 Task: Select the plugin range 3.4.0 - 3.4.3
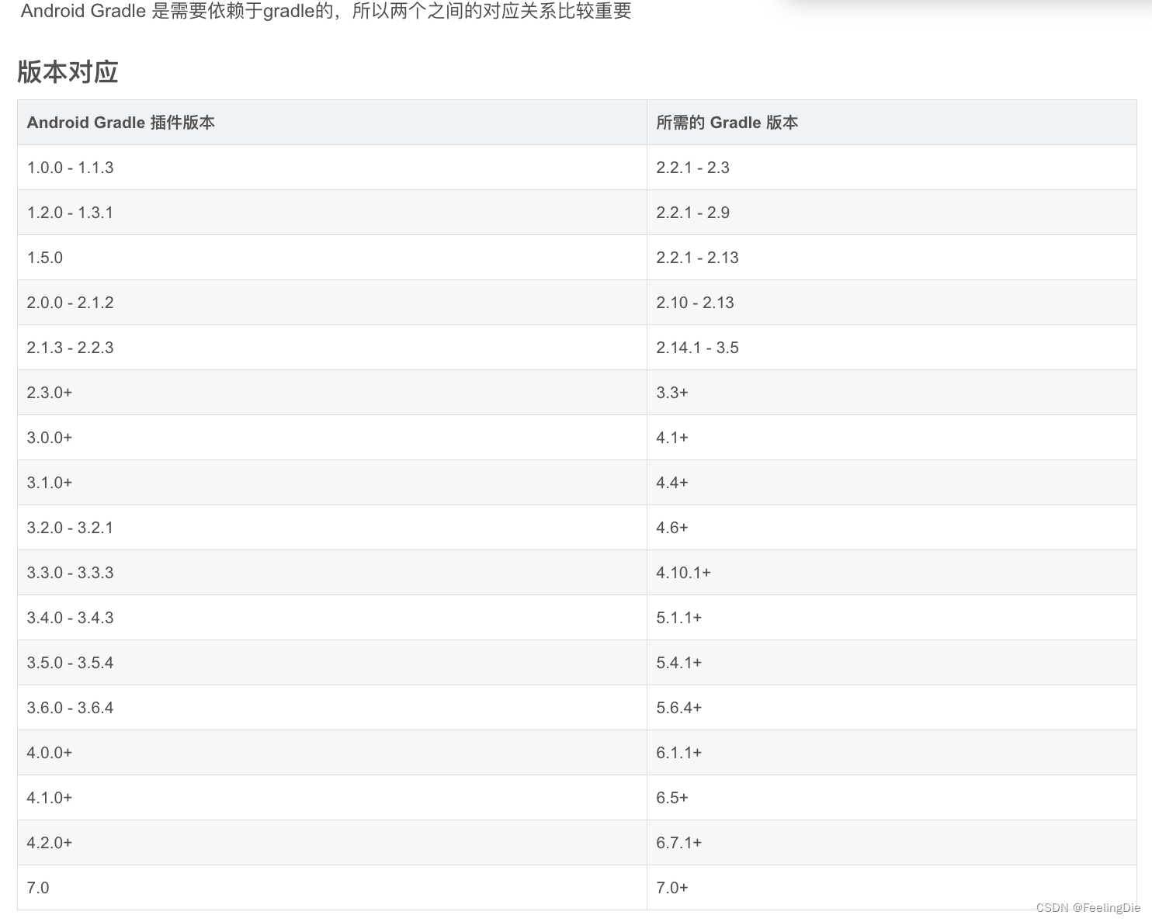point(71,617)
